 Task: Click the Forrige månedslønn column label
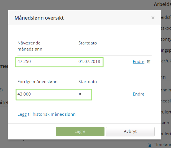coord(37,82)
